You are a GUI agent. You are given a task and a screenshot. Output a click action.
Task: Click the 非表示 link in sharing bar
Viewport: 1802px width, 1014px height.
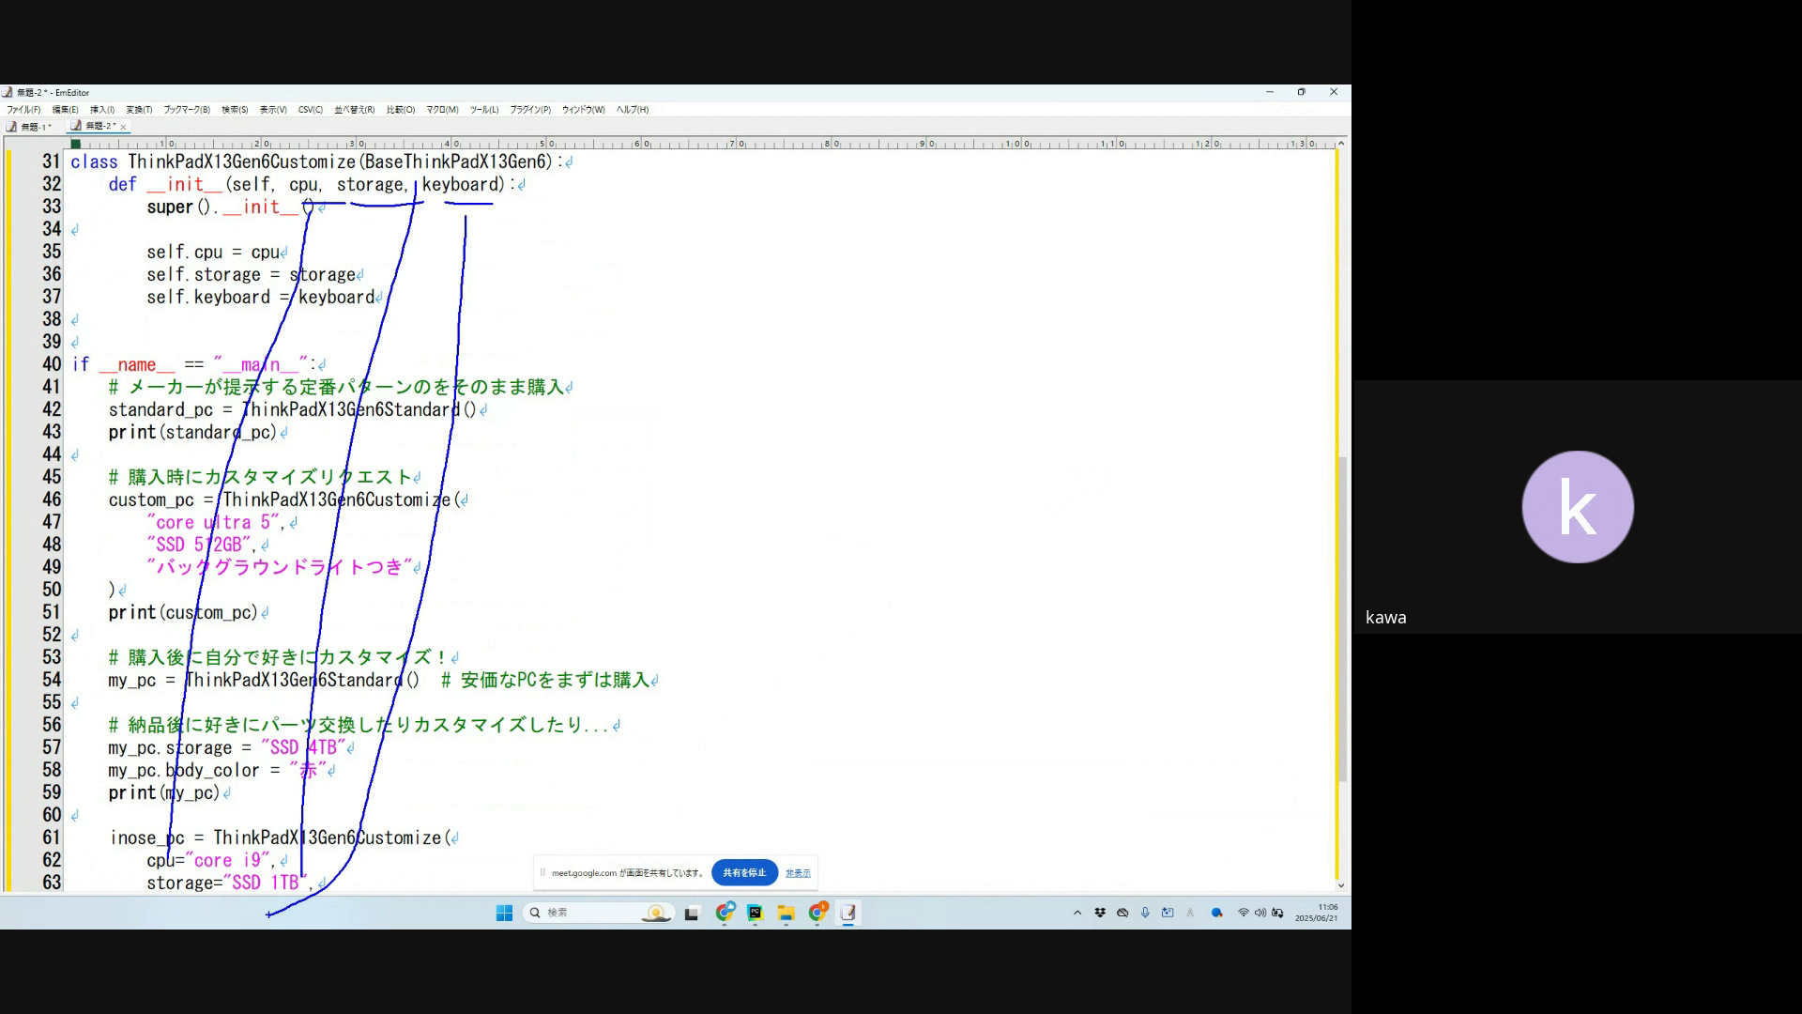(798, 873)
